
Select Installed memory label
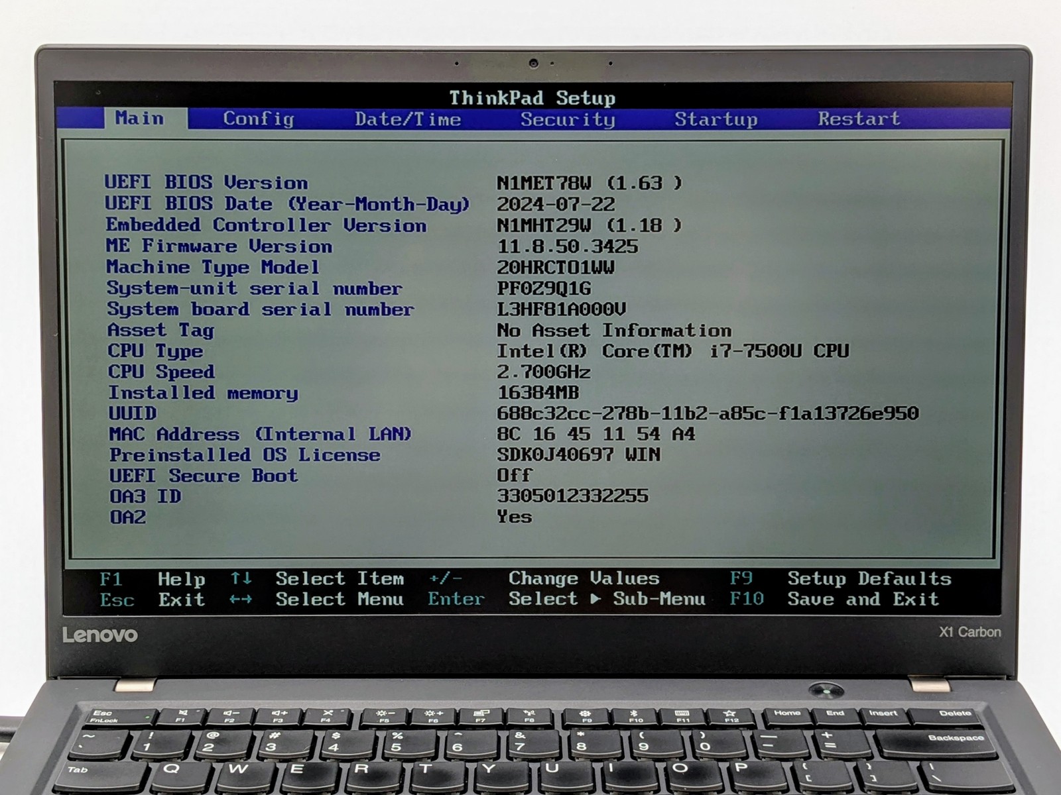pyautogui.click(x=204, y=393)
